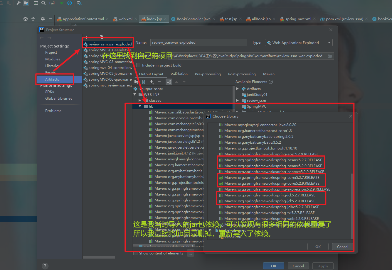
Task: Click the Create Archive icon in Output Layout toolbar
Action: point(144,82)
